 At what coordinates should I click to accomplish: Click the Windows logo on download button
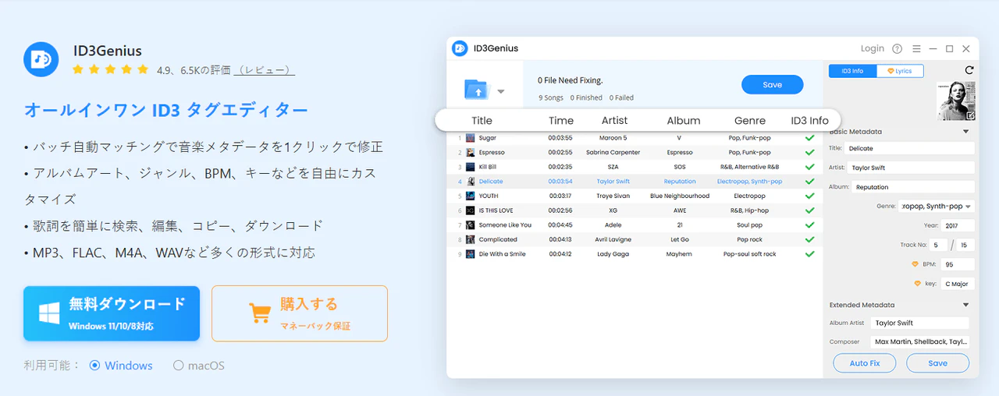tap(50, 313)
